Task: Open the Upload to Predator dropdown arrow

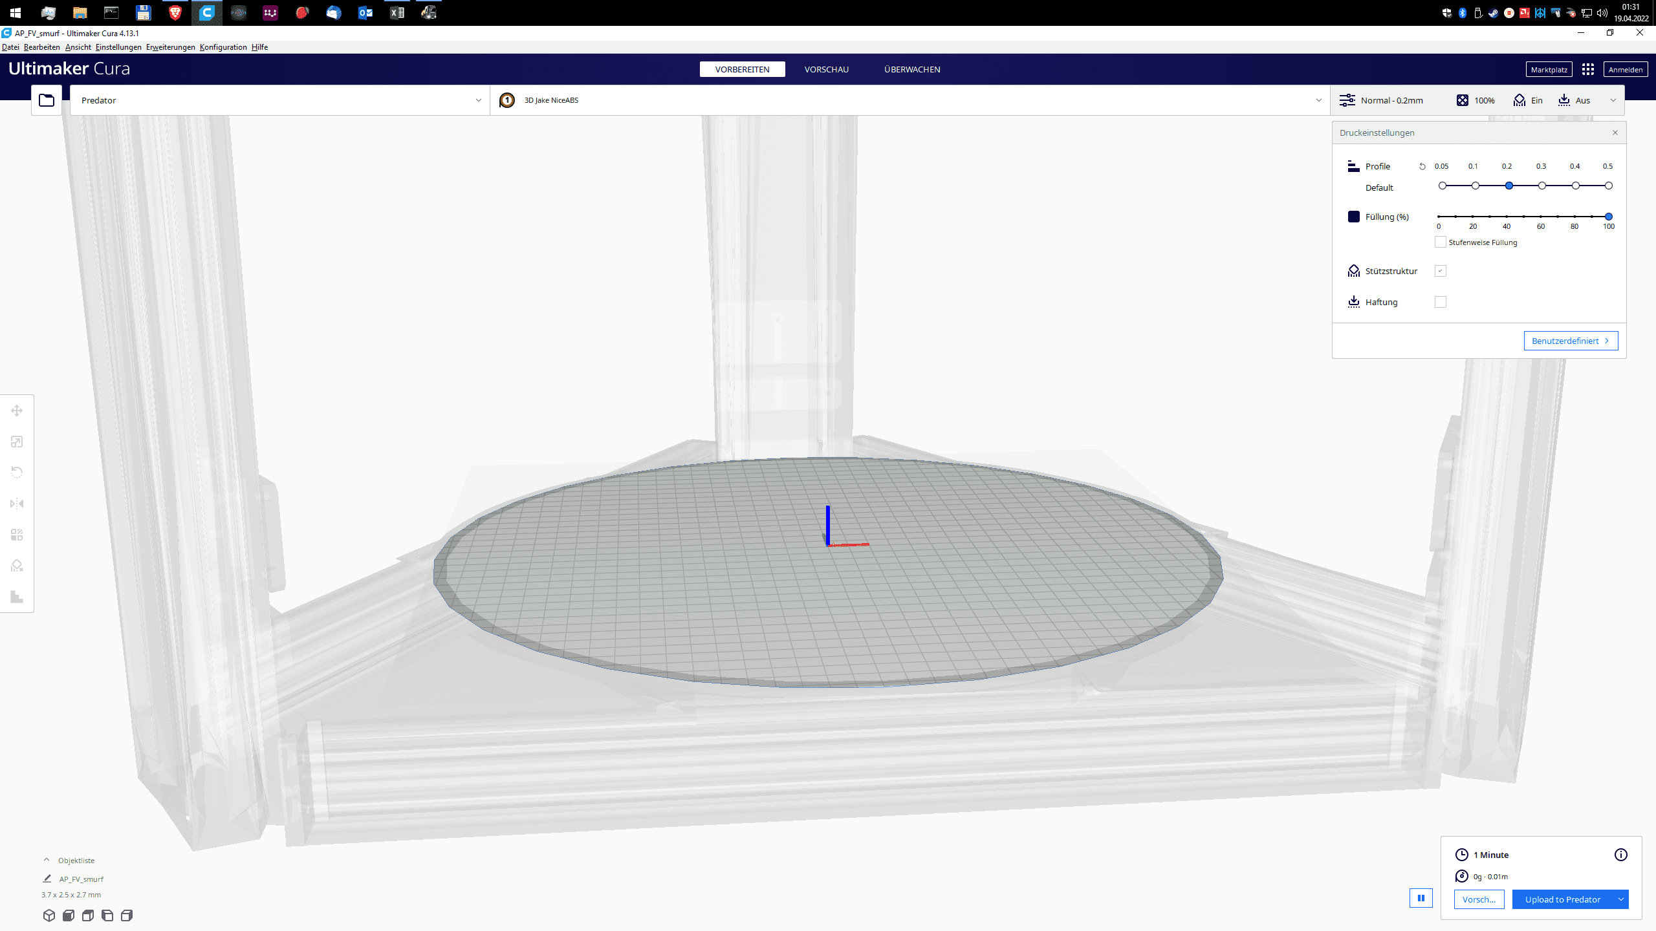Action: coord(1621,899)
